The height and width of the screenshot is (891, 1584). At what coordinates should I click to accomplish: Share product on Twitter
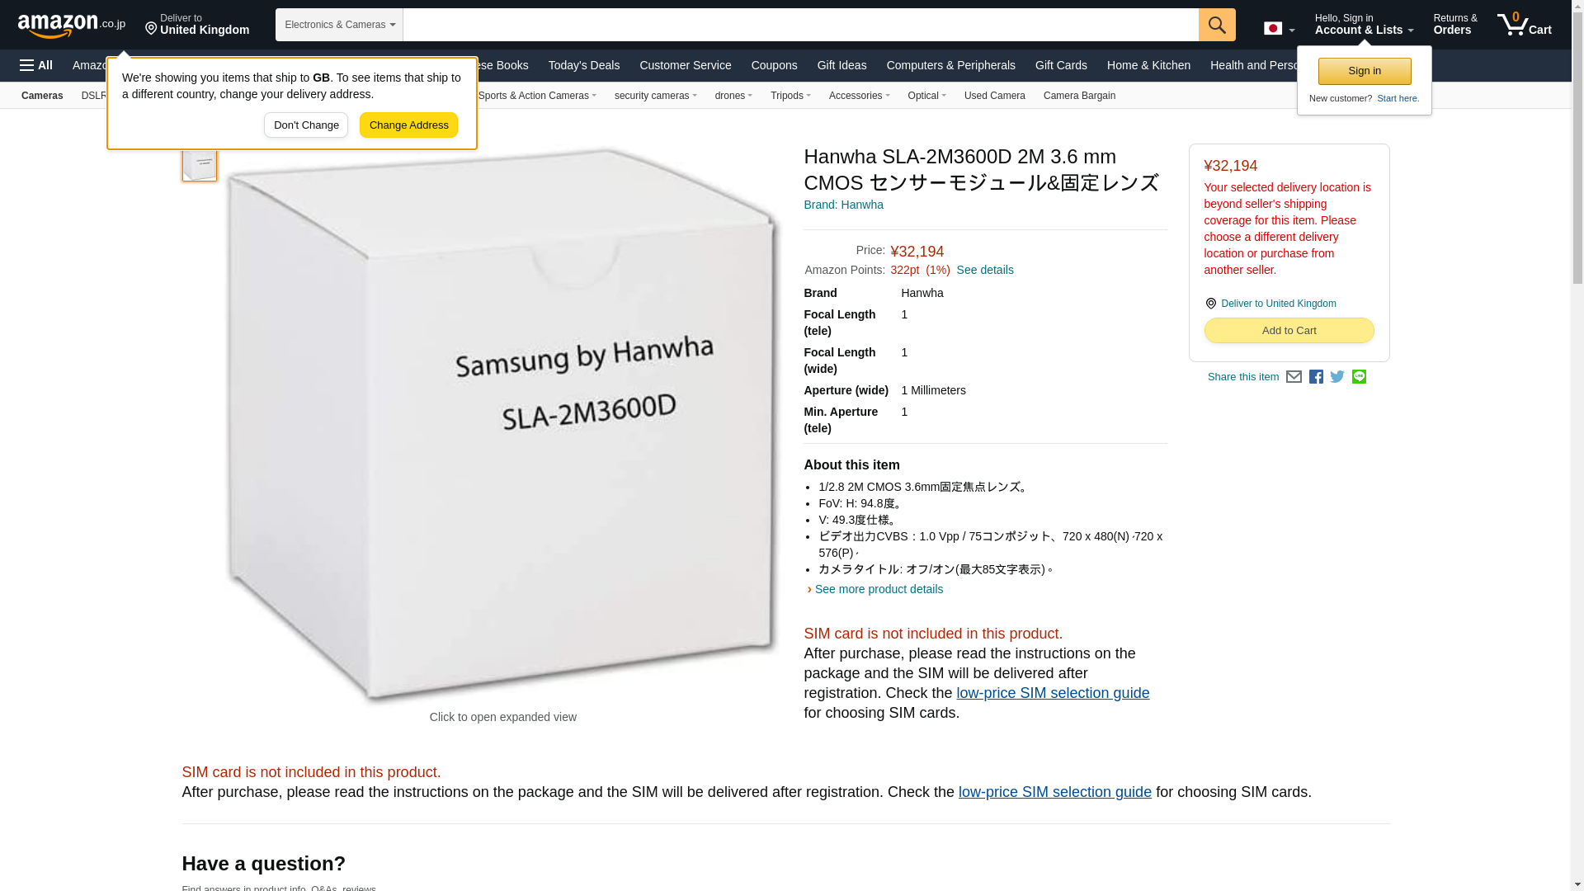(1337, 377)
